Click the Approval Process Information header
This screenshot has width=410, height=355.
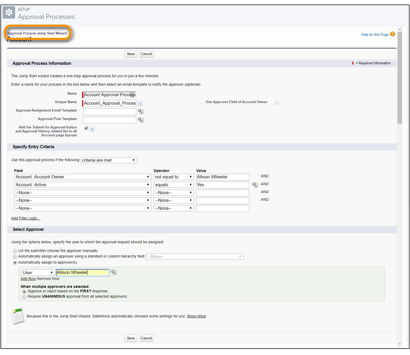pyautogui.click(x=42, y=63)
